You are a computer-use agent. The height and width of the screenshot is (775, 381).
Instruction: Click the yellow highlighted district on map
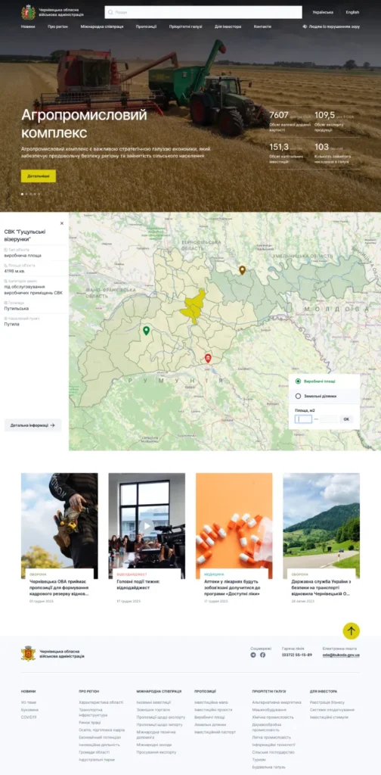tap(193, 307)
